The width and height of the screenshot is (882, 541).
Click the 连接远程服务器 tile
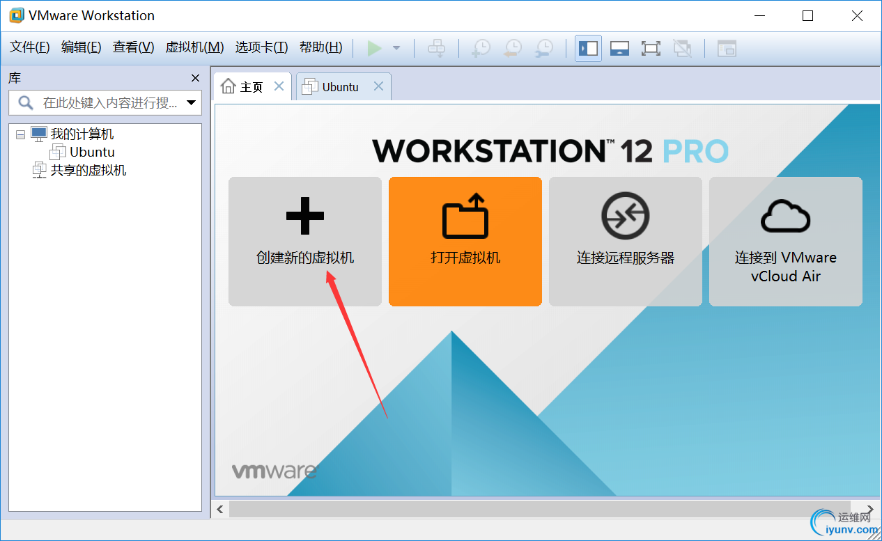pyautogui.click(x=626, y=242)
